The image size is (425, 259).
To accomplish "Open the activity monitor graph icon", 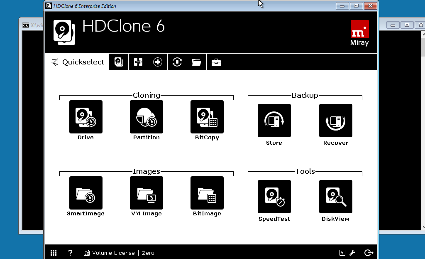I will 342,253.
